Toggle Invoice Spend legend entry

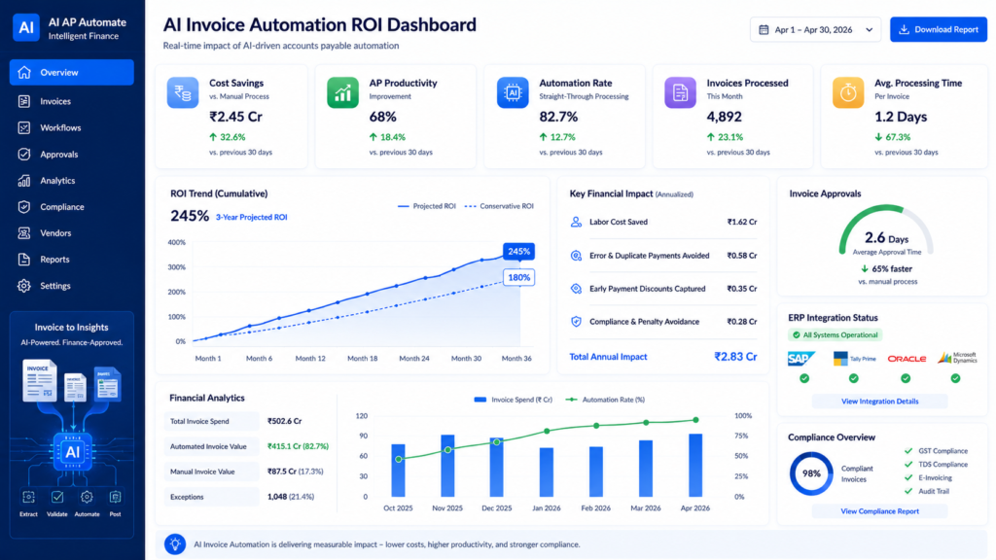click(514, 400)
